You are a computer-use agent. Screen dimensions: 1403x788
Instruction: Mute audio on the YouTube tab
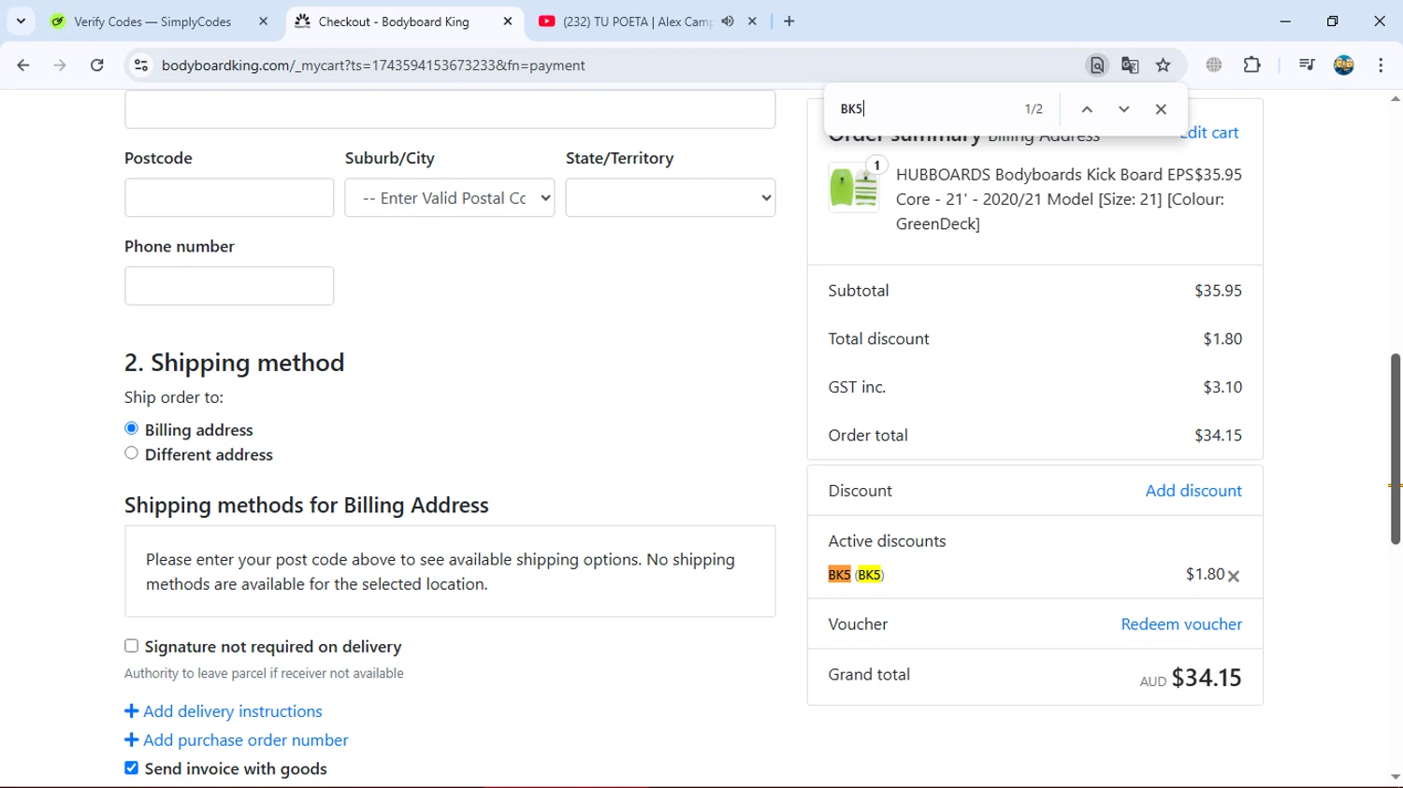pyautogui.click(x=728, y=21)
